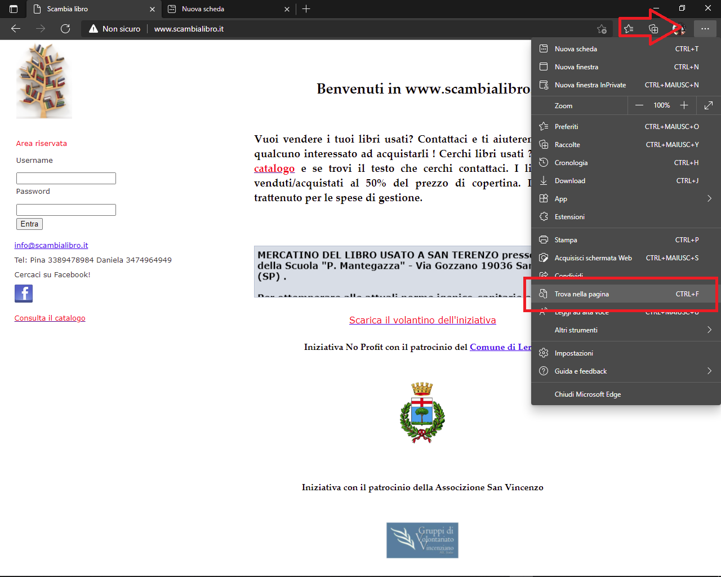
Task: Reload the page with the refresh icon
Action: pos(65,29)
